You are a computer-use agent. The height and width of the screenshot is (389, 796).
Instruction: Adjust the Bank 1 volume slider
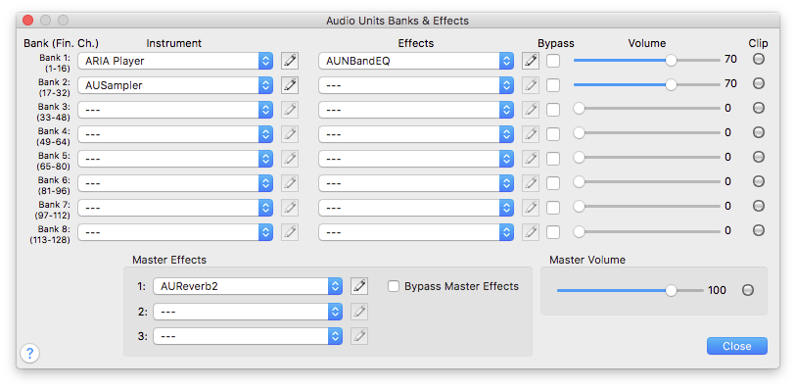point(647,60)
